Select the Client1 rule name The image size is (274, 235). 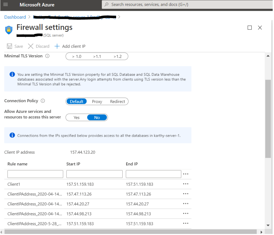coord(14,184)
